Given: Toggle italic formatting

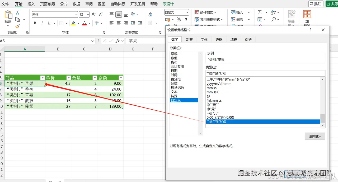Looking at the screenshot, I should tap(42, 23).
